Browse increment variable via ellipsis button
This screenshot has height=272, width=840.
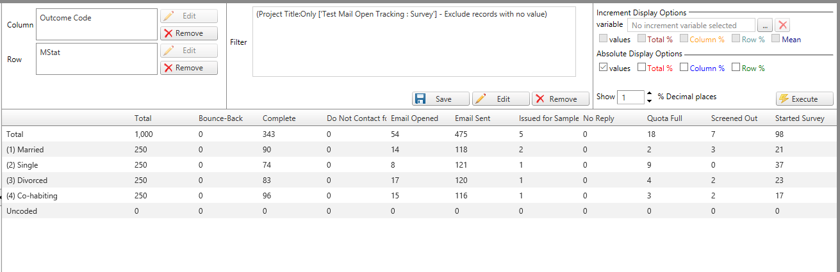(x=765, y=26)
